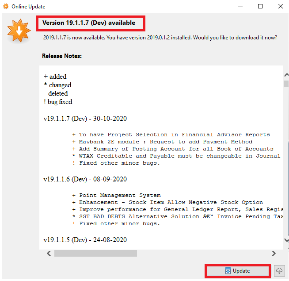Click the '- deleted' legend line
289x281 pixels.
56,93
